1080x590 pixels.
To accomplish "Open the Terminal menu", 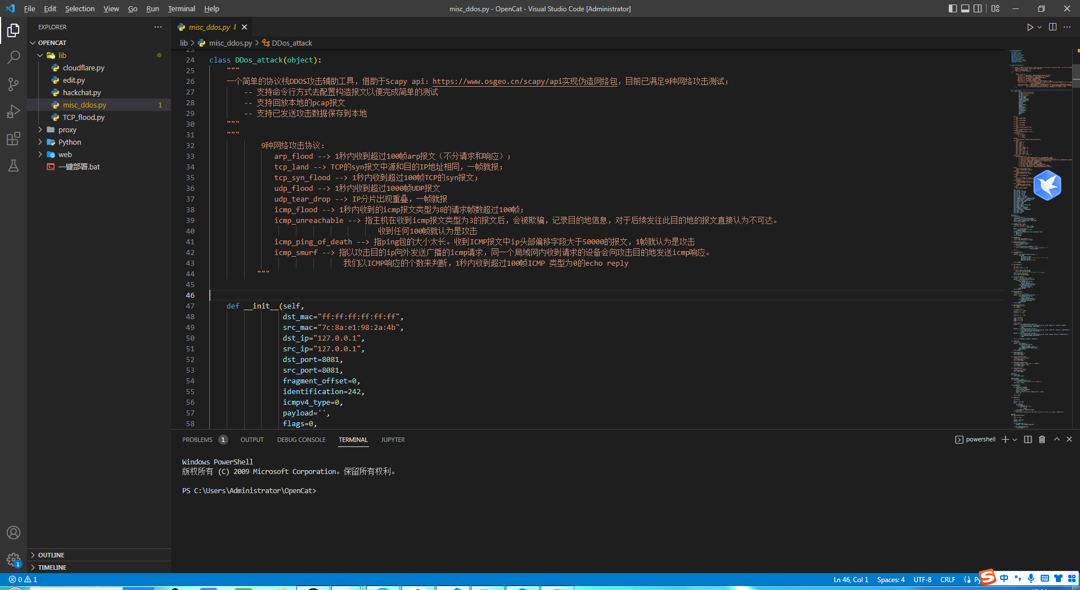I will pos(181,8).
